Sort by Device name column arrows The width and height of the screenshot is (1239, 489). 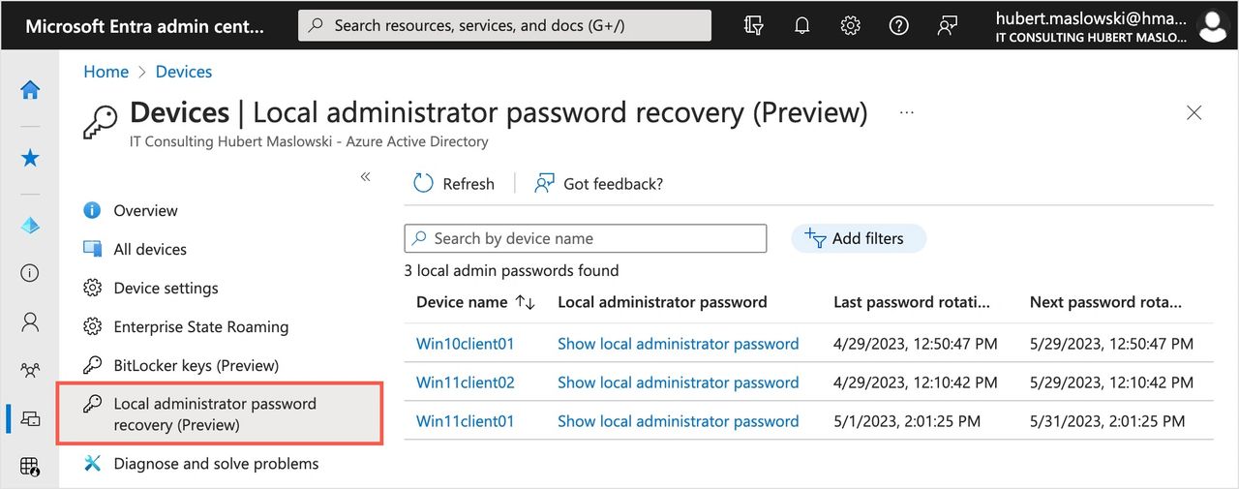point(526,302)
